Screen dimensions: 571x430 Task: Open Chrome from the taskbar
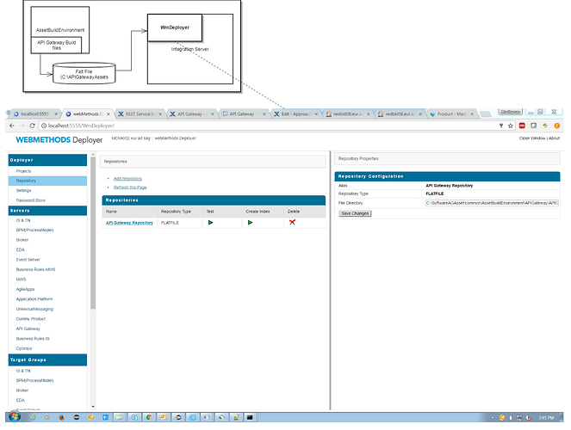pyautogui.click(x=149, y=417)
